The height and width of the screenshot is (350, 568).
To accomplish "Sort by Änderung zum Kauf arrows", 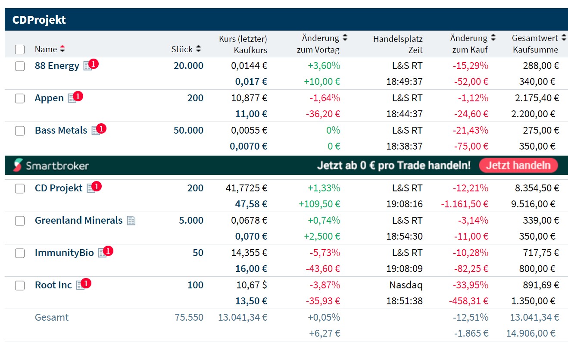I will click(493, 38).
